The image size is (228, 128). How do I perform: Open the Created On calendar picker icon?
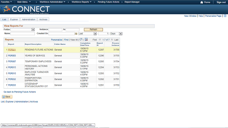click(x=76, y=34)
